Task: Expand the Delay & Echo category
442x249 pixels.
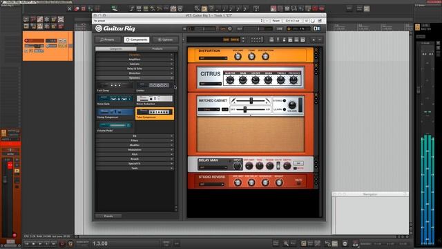Action: coord(135,68)
